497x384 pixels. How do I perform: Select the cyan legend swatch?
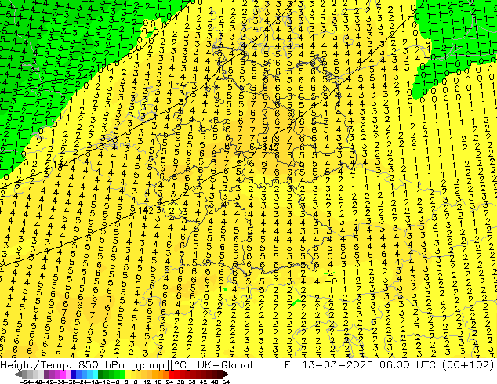pos(95,375)
